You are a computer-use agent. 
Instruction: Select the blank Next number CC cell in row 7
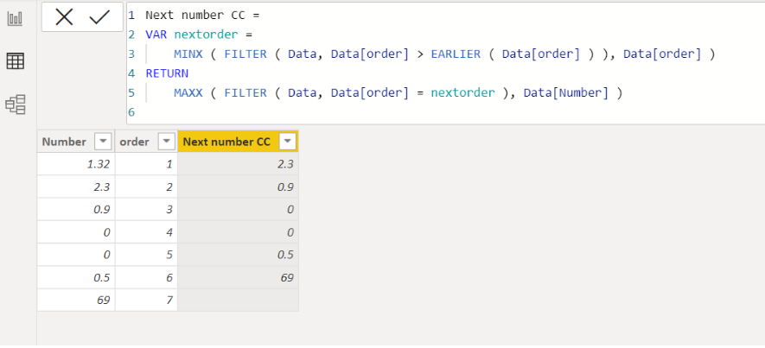tap(238, 300)
